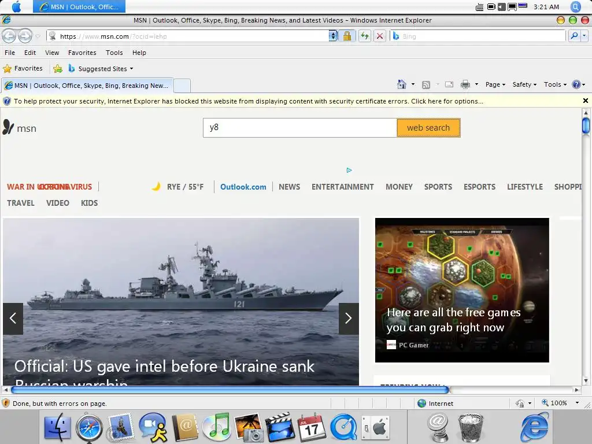The height and width of the screenshot is (444, 592).
Task: Click previous slide arrow on warship story
Action: pyautogui.click(x=13, y=319)
